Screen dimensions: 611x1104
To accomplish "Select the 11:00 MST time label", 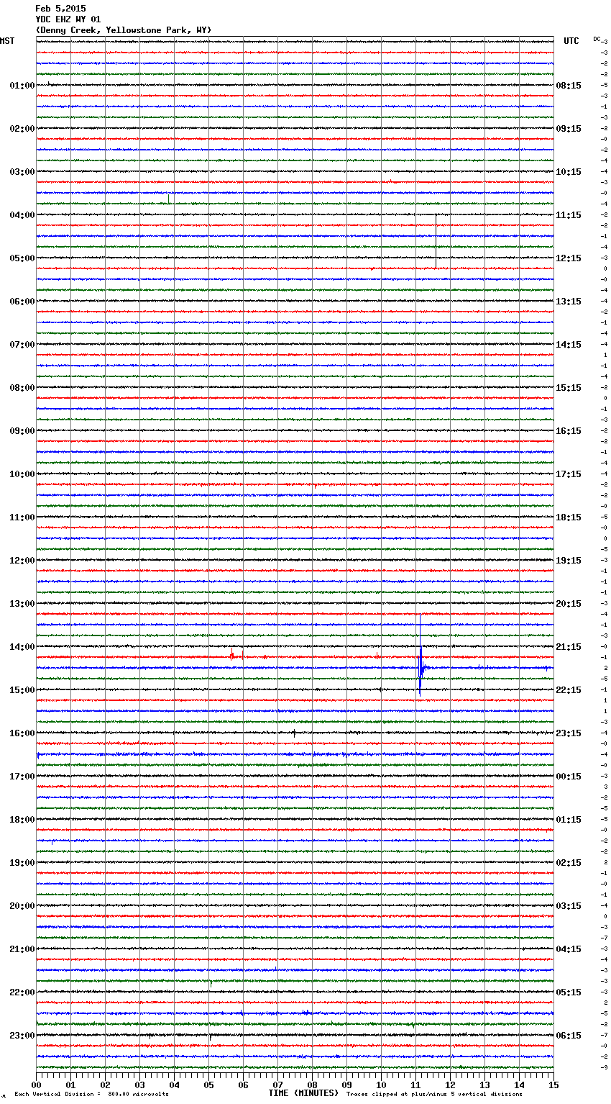I will click(22, 517).
